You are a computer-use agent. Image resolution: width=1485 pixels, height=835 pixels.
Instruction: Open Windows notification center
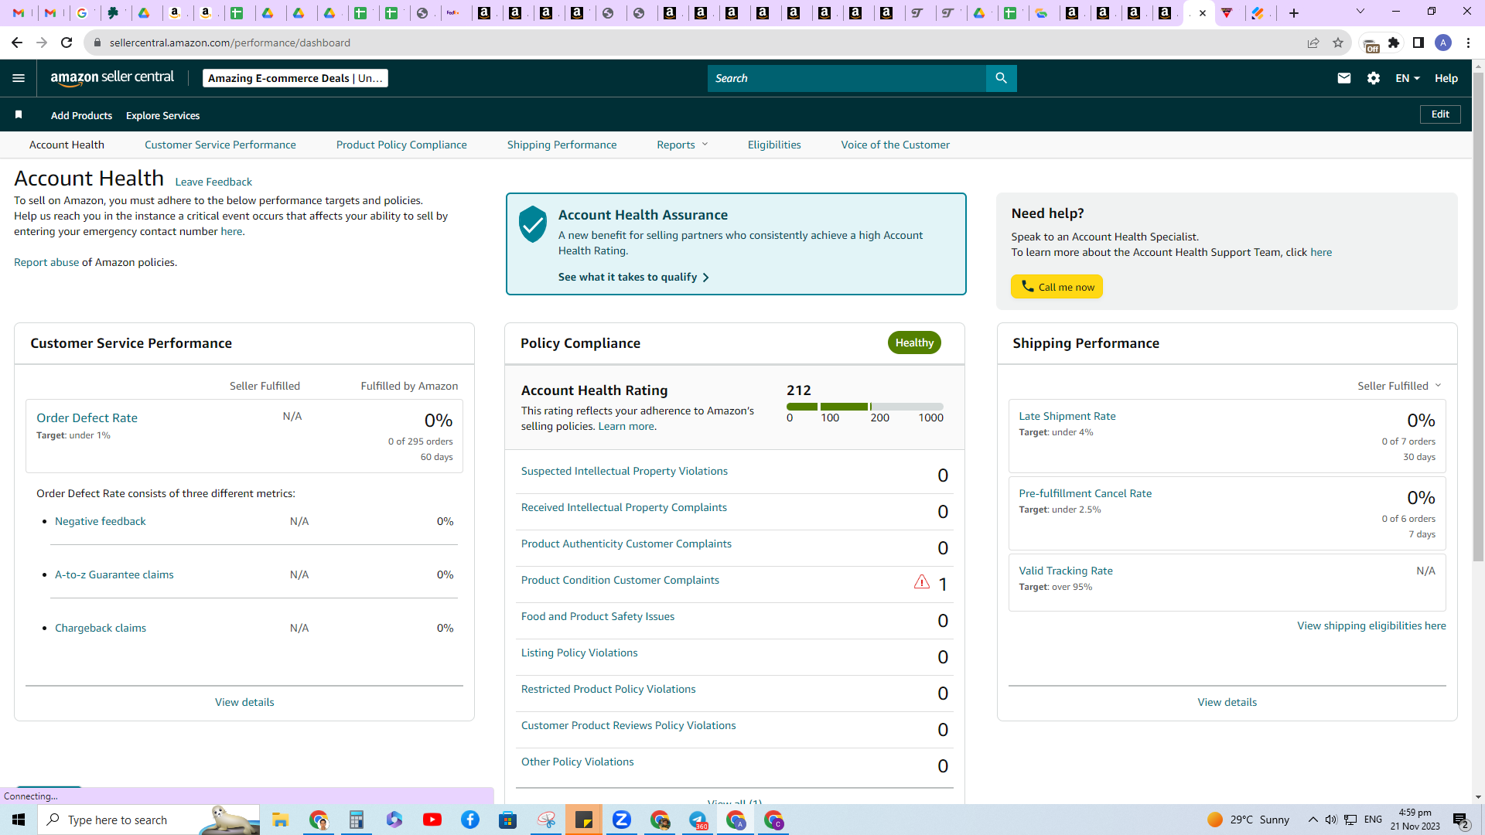(x=1461, y=820)
